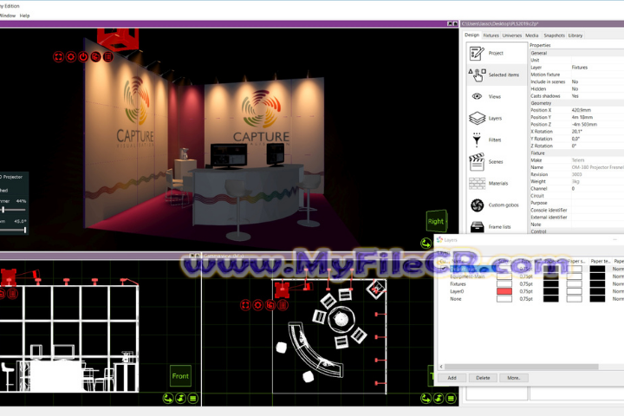Click the More button in the Layers window
This screenshot has width=624, height=416.
[514, 378]
